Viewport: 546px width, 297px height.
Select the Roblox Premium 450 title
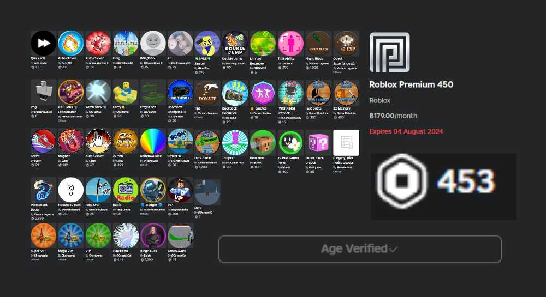411,84
